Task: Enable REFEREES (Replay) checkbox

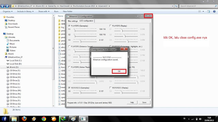Action: 110,88
